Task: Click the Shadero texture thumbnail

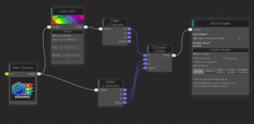Action: click(23, 89)
